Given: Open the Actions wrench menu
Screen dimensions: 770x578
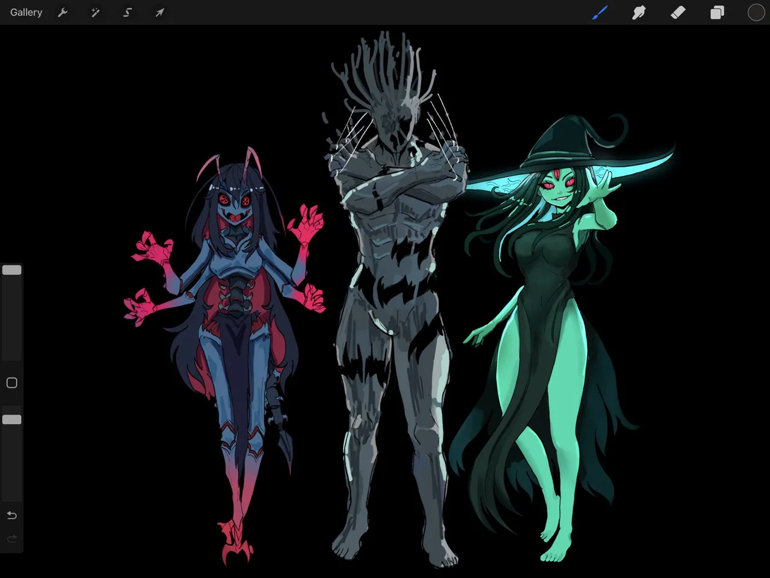Looking at the screenshot, I should (63, 12).
